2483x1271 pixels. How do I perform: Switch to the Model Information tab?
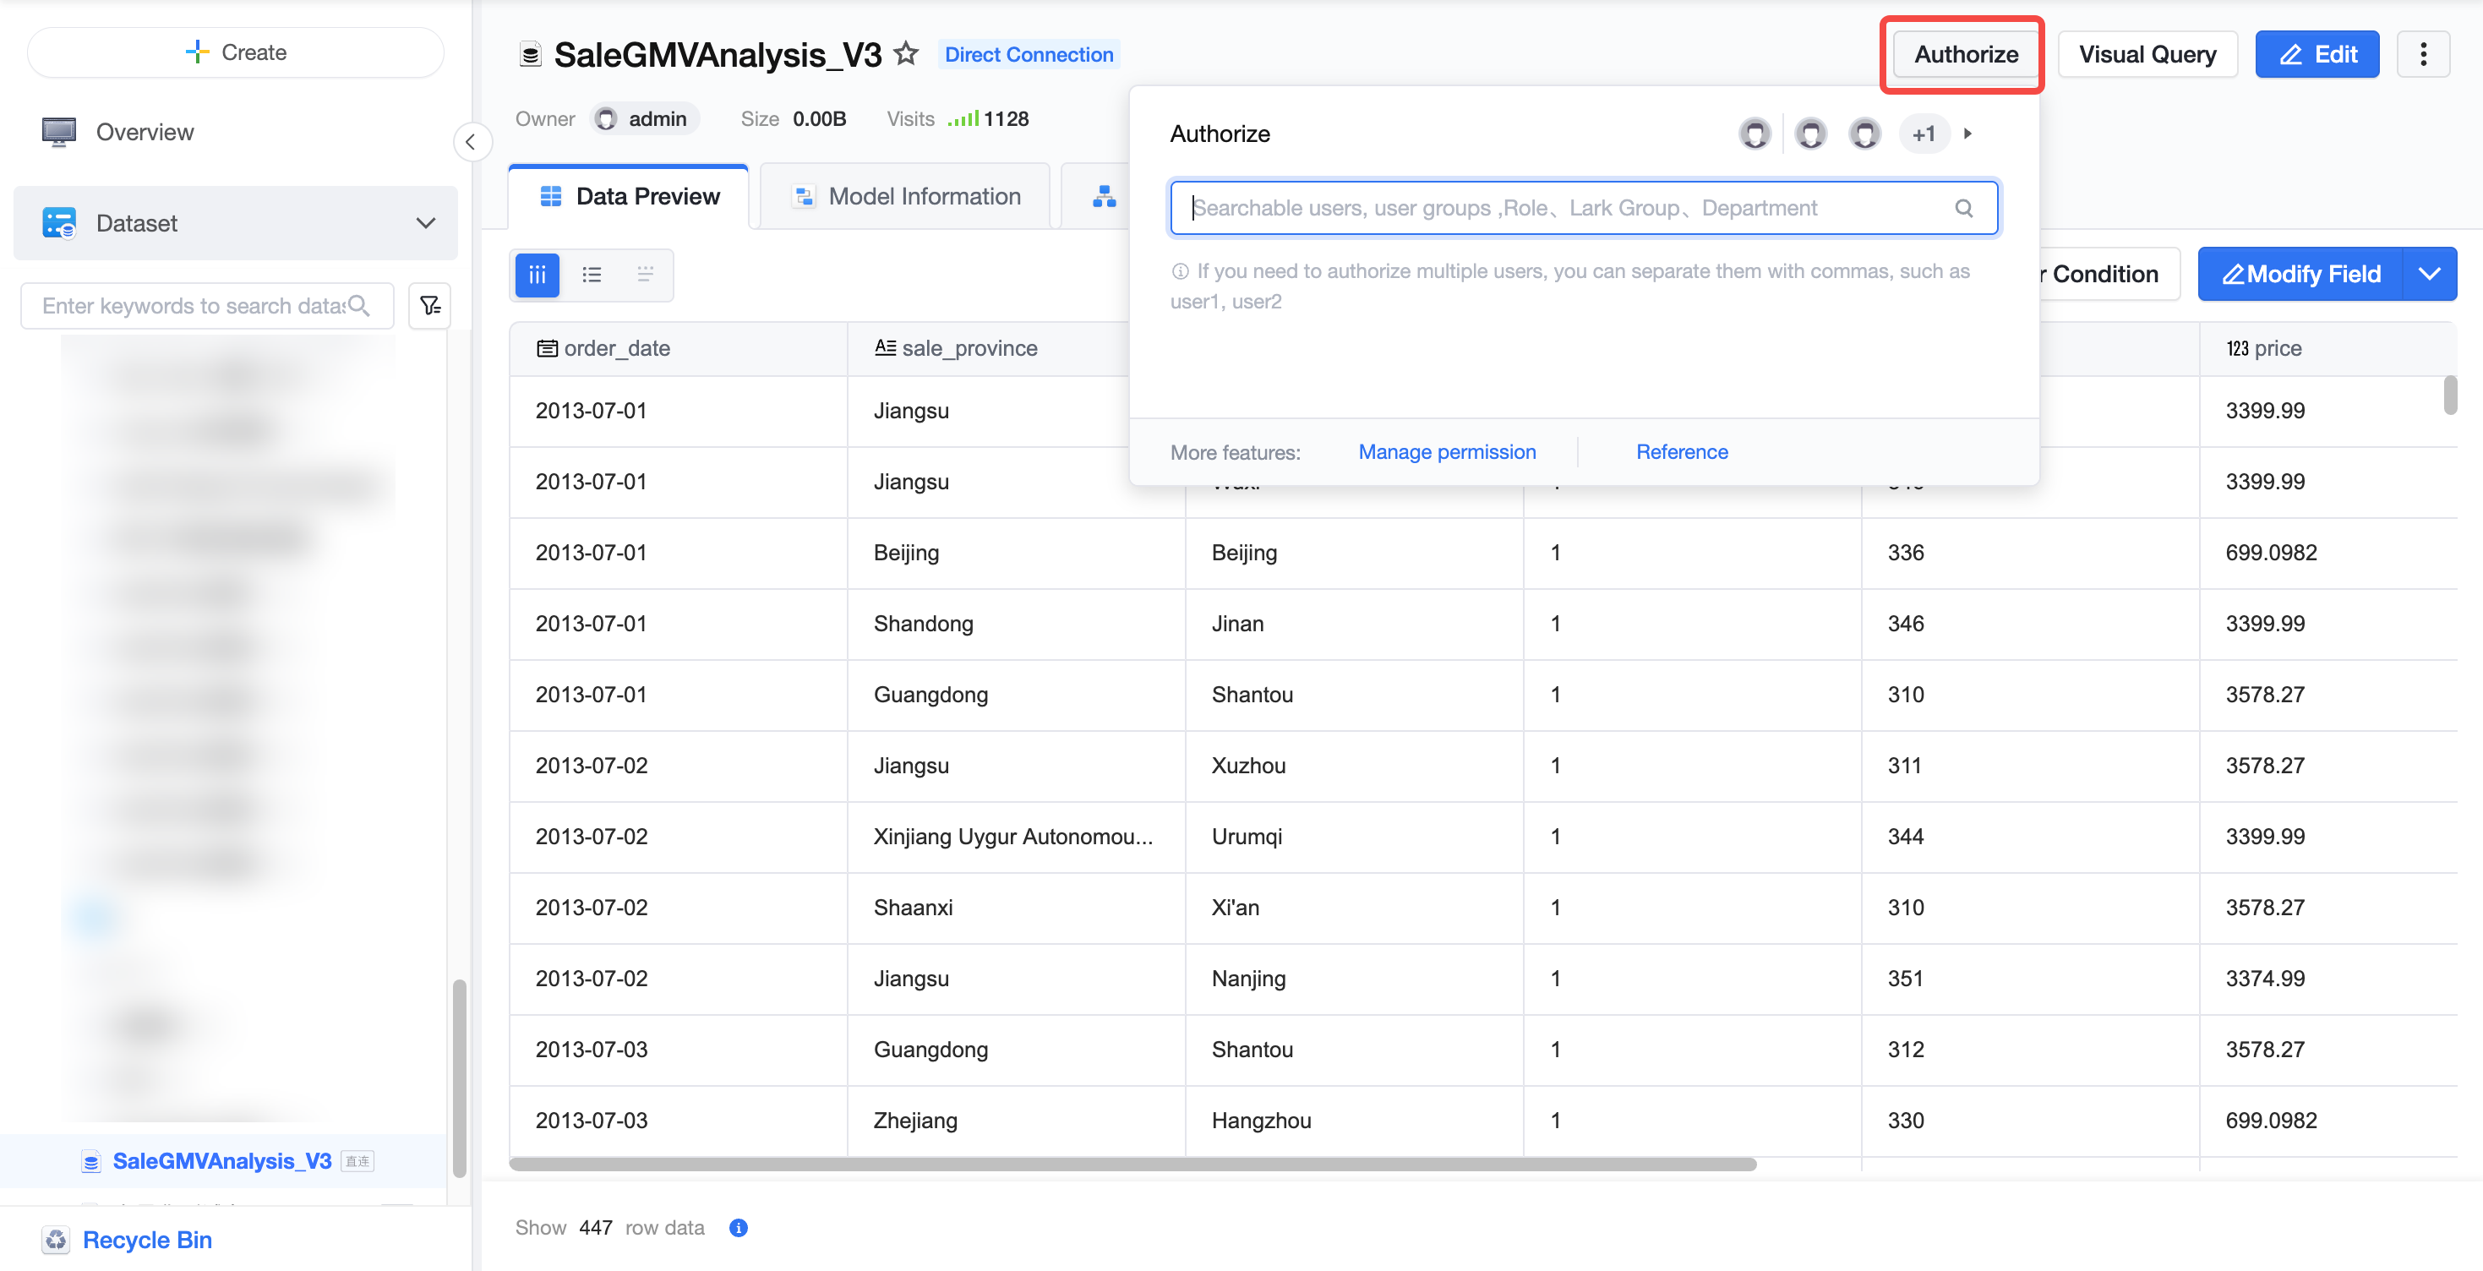[x=905, y=197]
